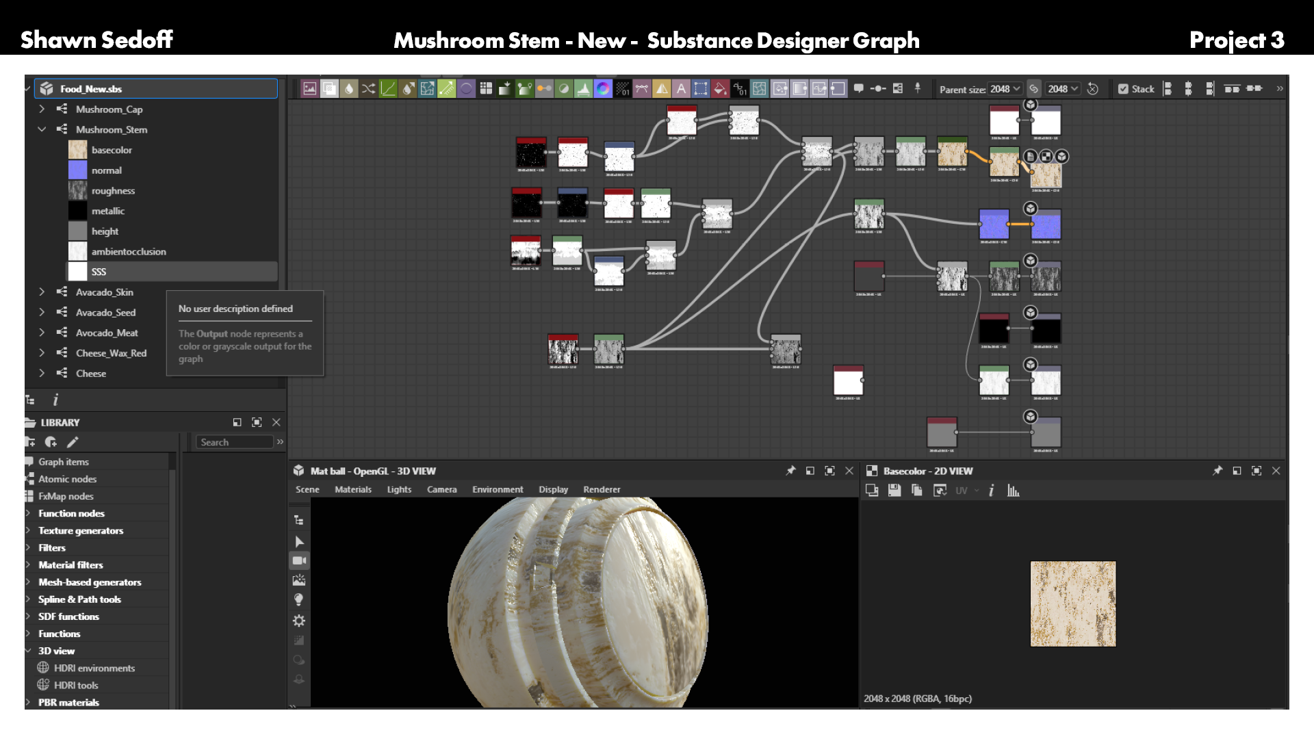Click the light bulb icon in 3D view
Image resolution: width=1314 pixels, height=739 pixels.
click(299, 600)
